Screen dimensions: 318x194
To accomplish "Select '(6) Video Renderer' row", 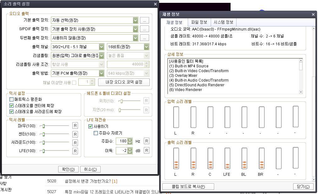I will click(x=186, y=89).
